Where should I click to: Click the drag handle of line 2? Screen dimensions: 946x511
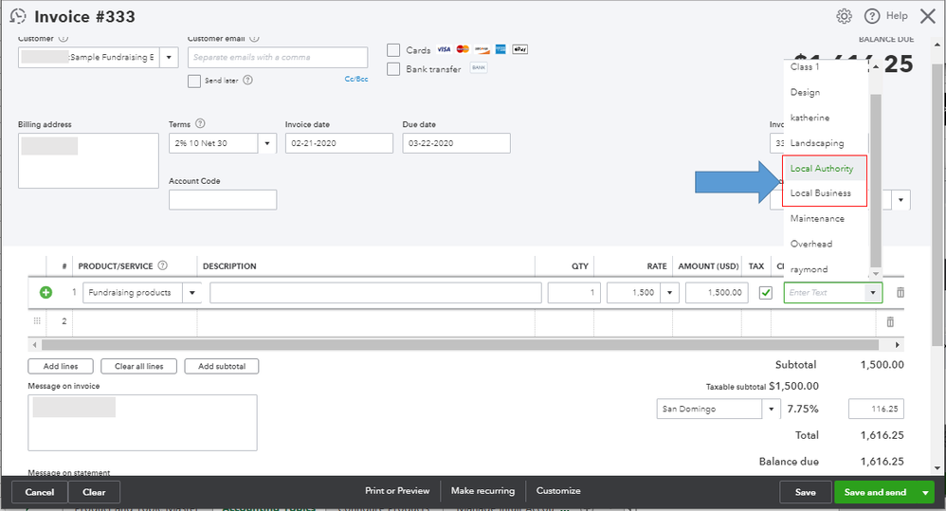[37, 321]
